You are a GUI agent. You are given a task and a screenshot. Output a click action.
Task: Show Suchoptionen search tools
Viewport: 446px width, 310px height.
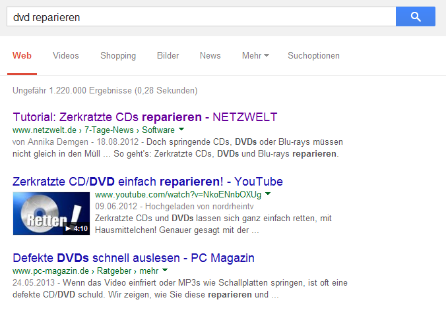pos(313,56)
